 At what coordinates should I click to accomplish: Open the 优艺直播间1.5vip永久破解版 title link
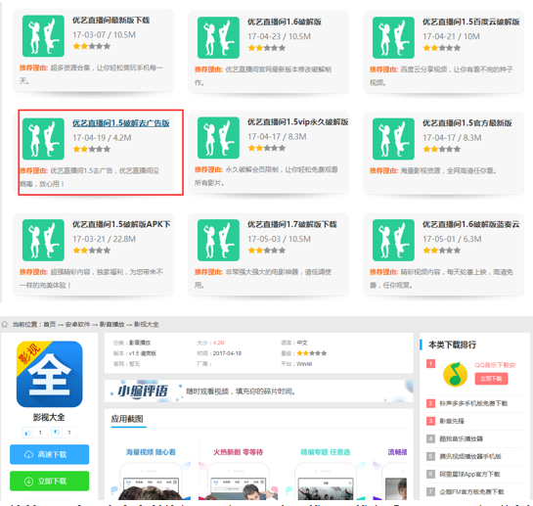[x=297, y=122]
